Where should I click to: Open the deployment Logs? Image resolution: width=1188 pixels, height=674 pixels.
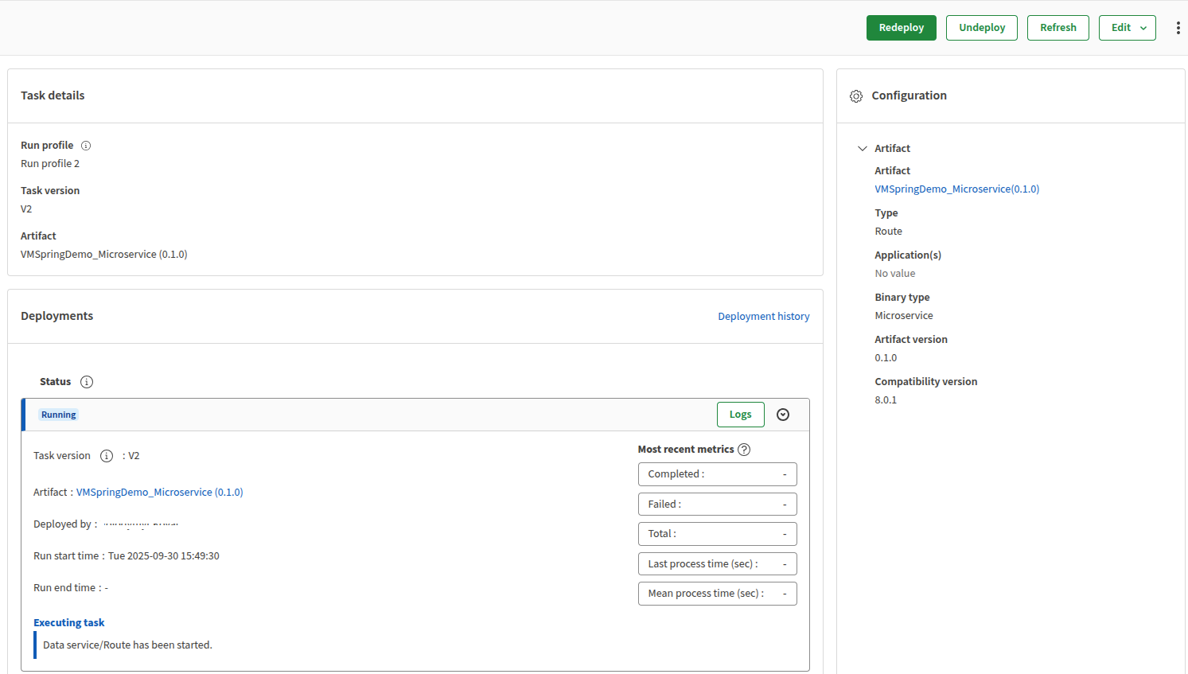(740, 415)
